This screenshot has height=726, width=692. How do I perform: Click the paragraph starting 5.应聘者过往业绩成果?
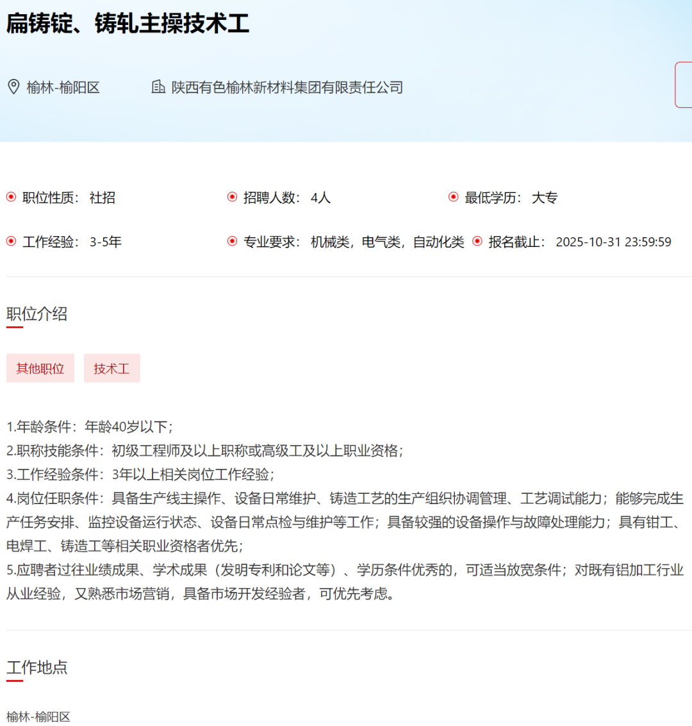(x=345, y=582)
